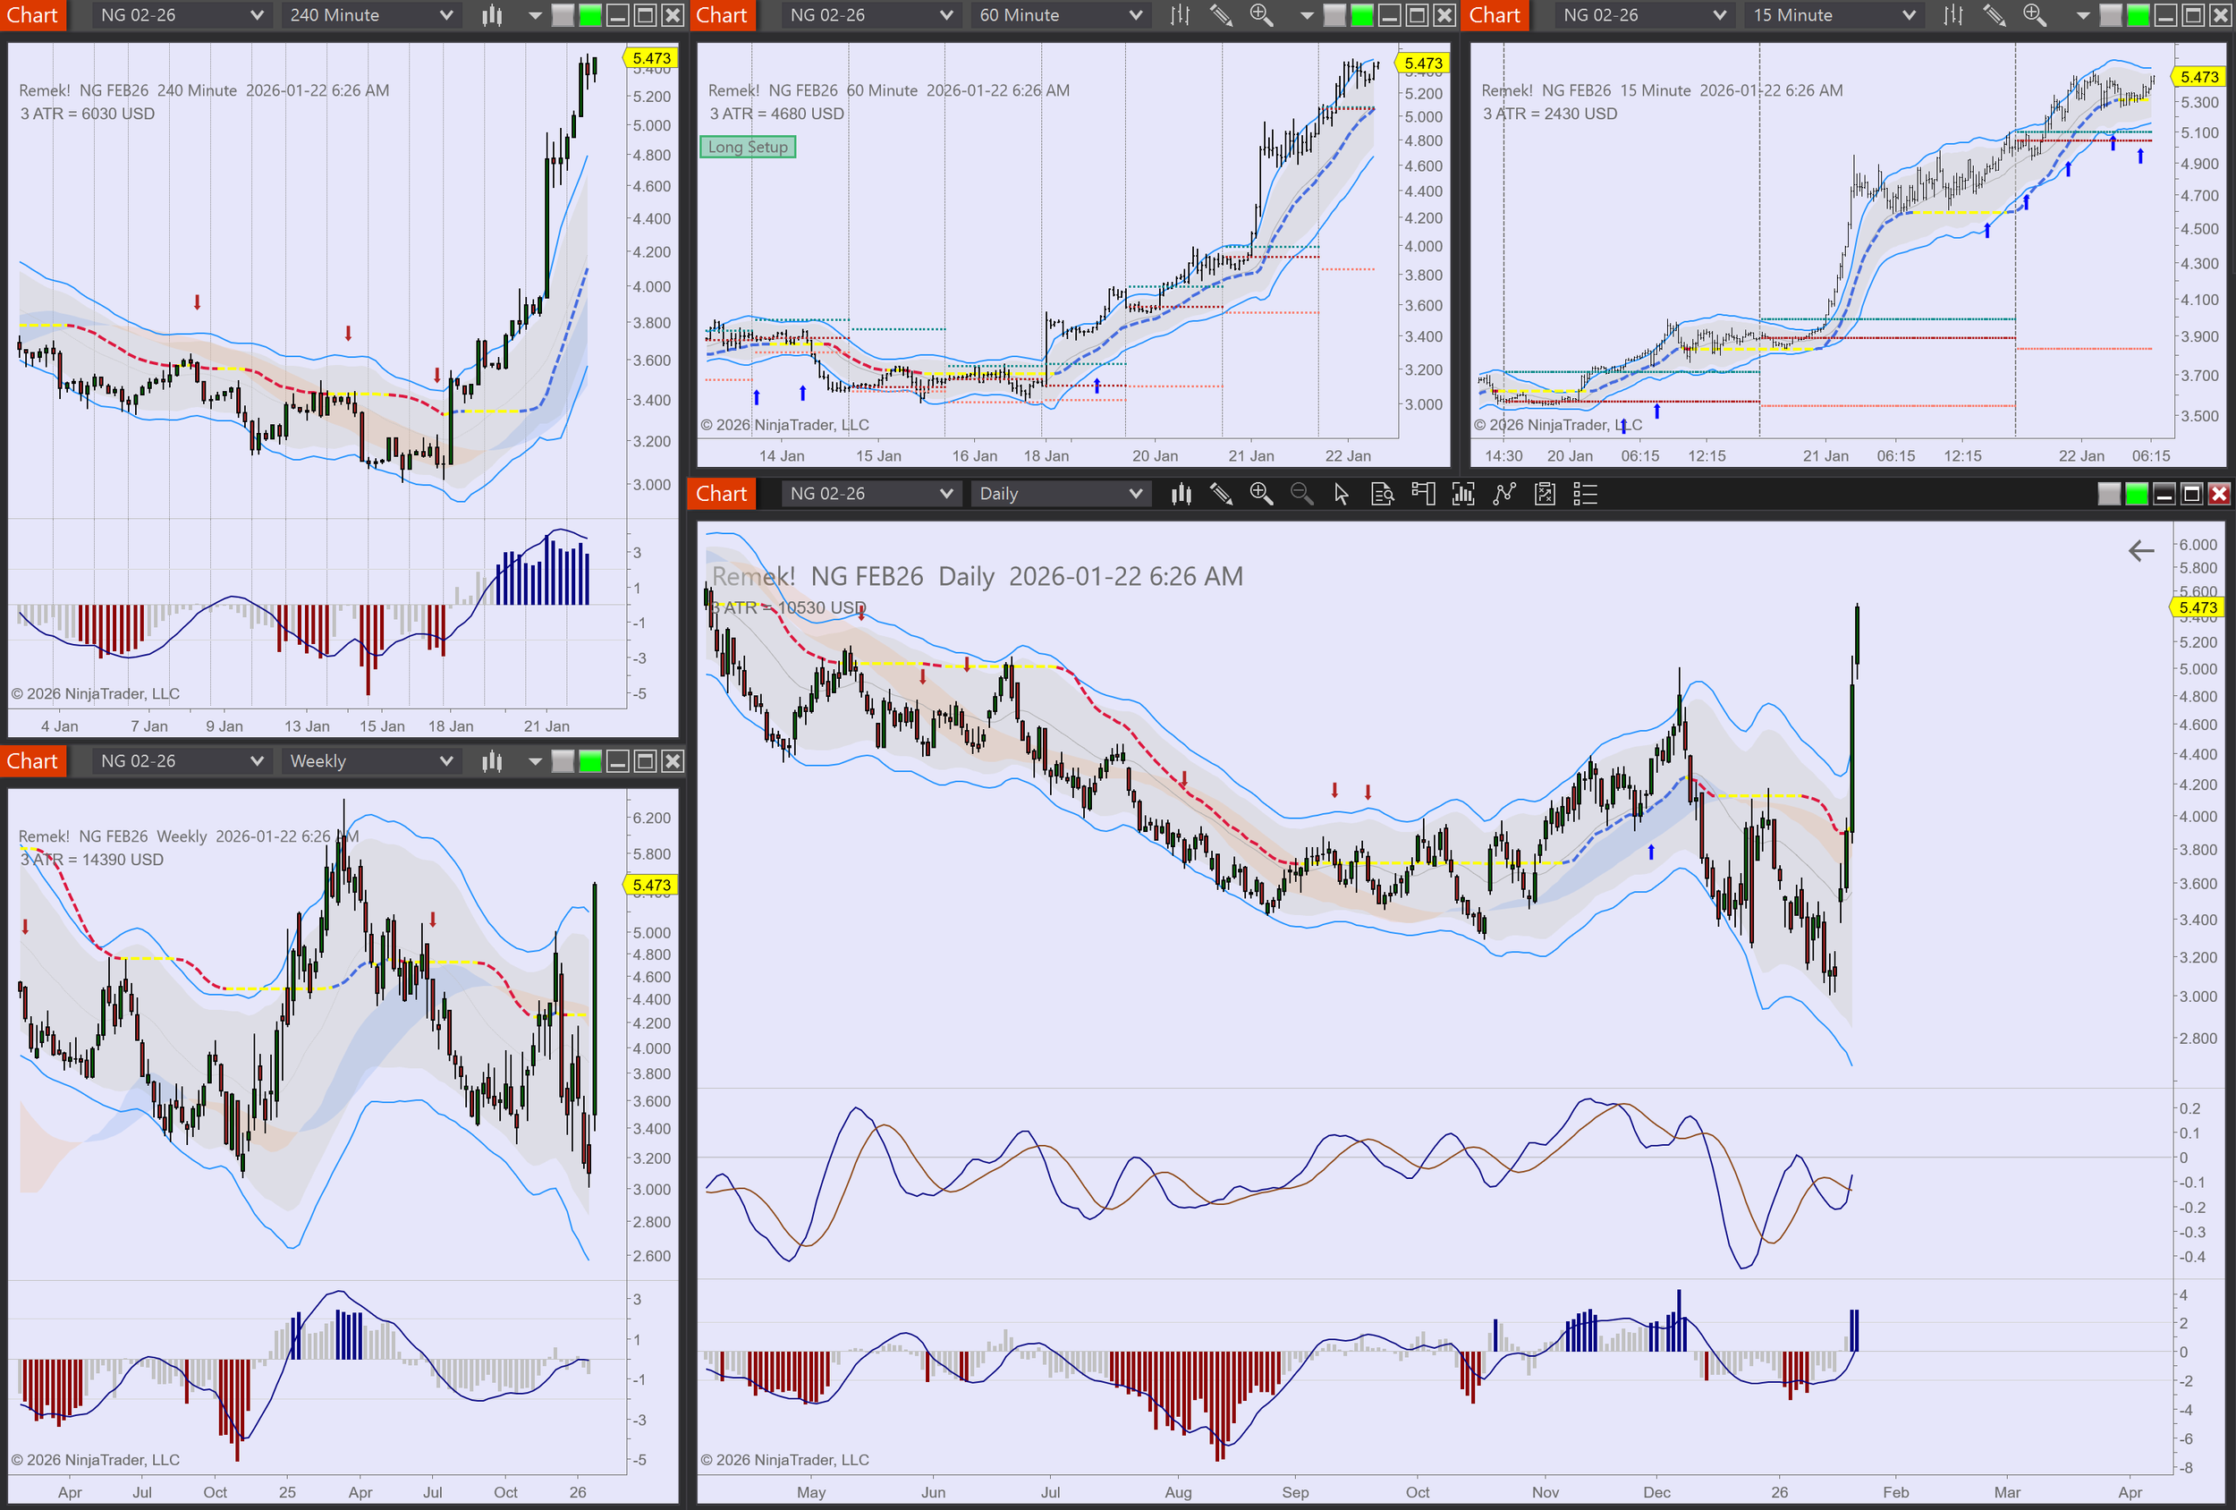Click the 5.473 price marker on Daily axis
This screenshot has height=1510, width=2236.
(x=2198, y=607)
